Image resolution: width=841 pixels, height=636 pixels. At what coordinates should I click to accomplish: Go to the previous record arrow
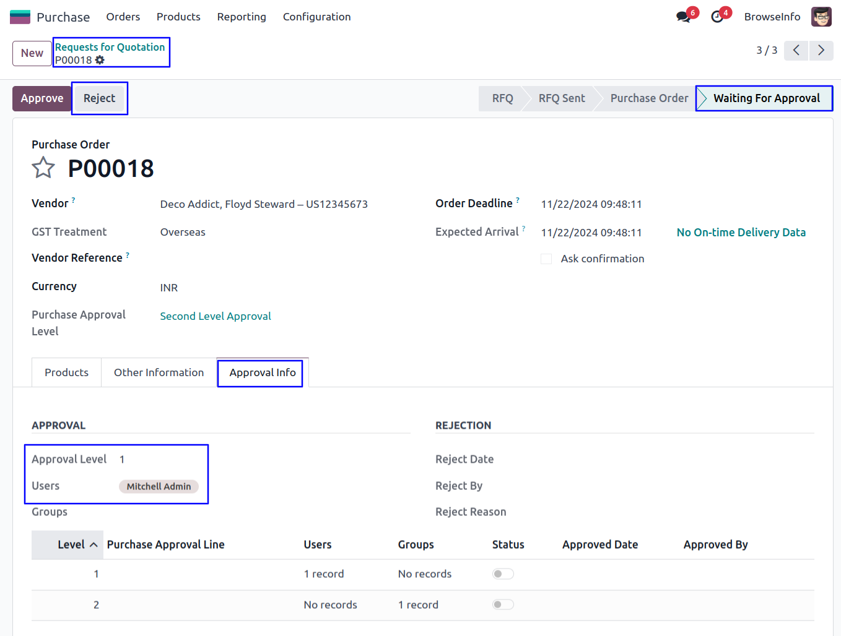tap(796, 50)
